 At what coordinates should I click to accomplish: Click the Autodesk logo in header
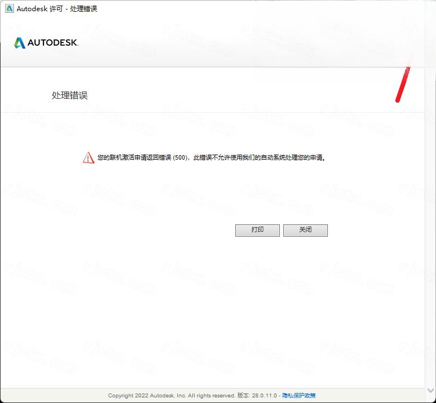tap(46, 43)
